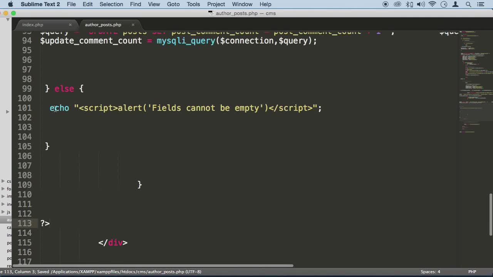Open the Bluetooth status menu
Viewport: 493px width, 277px height.
tap(409, 4)
